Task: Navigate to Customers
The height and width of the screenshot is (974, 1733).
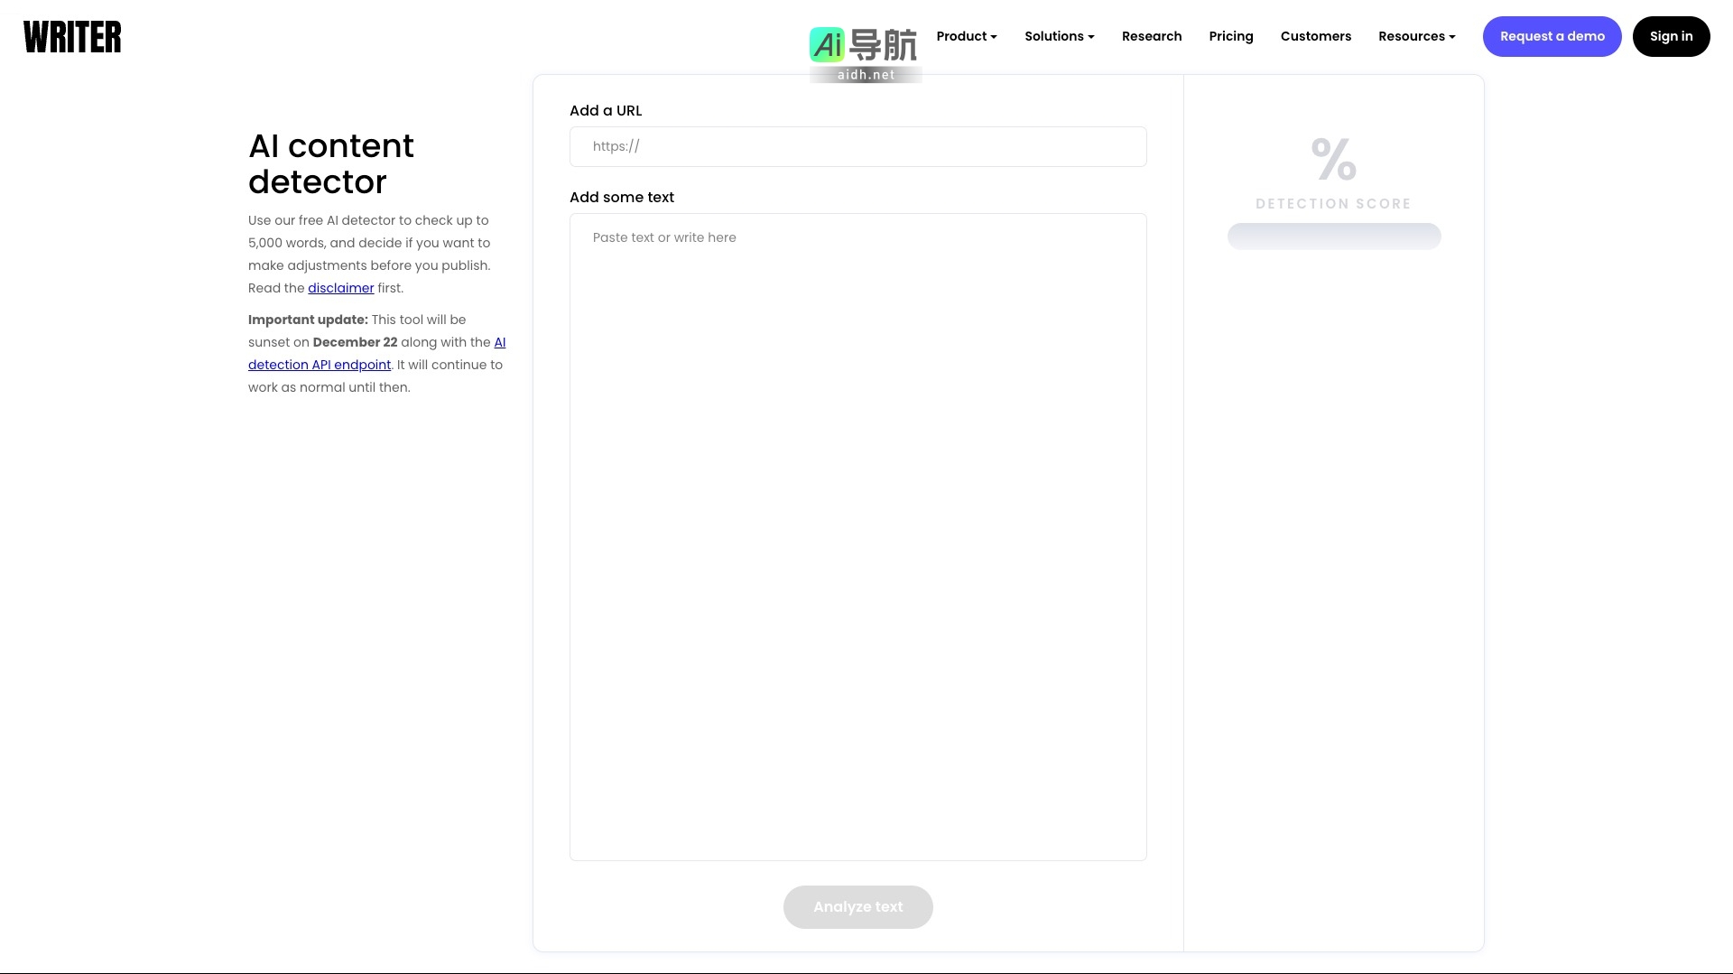Action: click(1315, 36)
